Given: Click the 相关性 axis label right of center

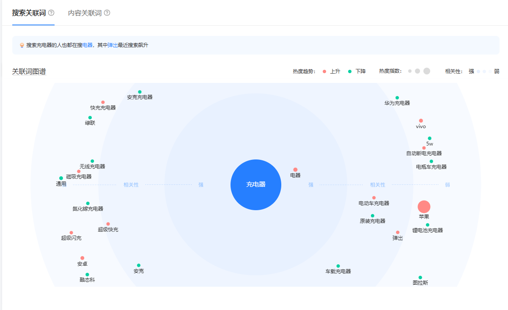Looking at the screenshot, I should pos(378,185).
